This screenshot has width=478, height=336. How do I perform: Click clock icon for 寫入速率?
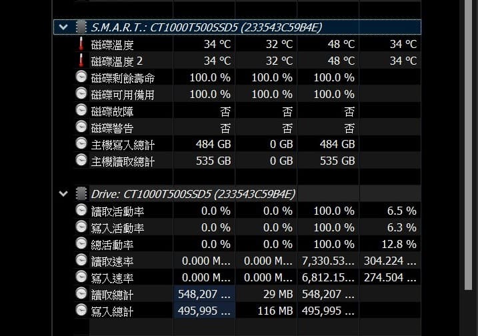[x=81, y=277]
